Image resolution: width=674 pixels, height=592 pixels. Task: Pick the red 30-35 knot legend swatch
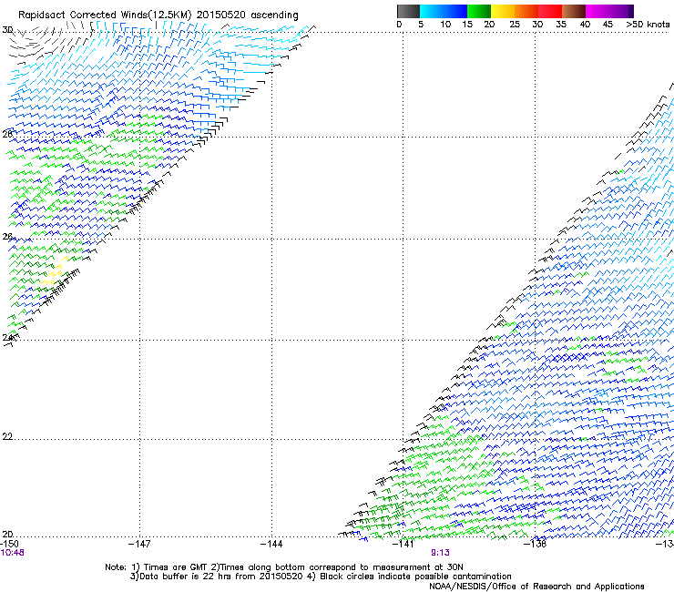coord(550,11)
